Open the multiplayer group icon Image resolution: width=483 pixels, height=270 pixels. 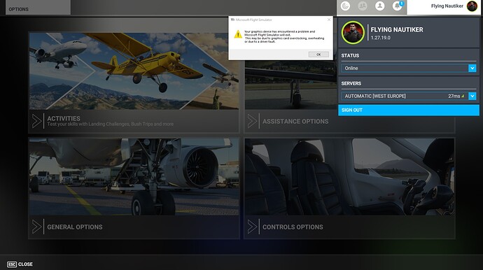[363, 6]
